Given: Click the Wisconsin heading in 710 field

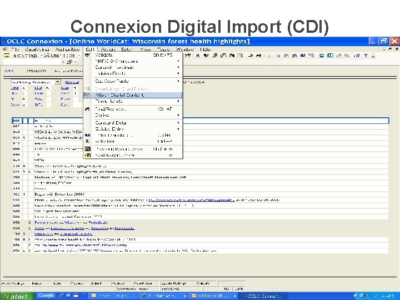Looking at the screenshot, I should click(x=44, y=234).
